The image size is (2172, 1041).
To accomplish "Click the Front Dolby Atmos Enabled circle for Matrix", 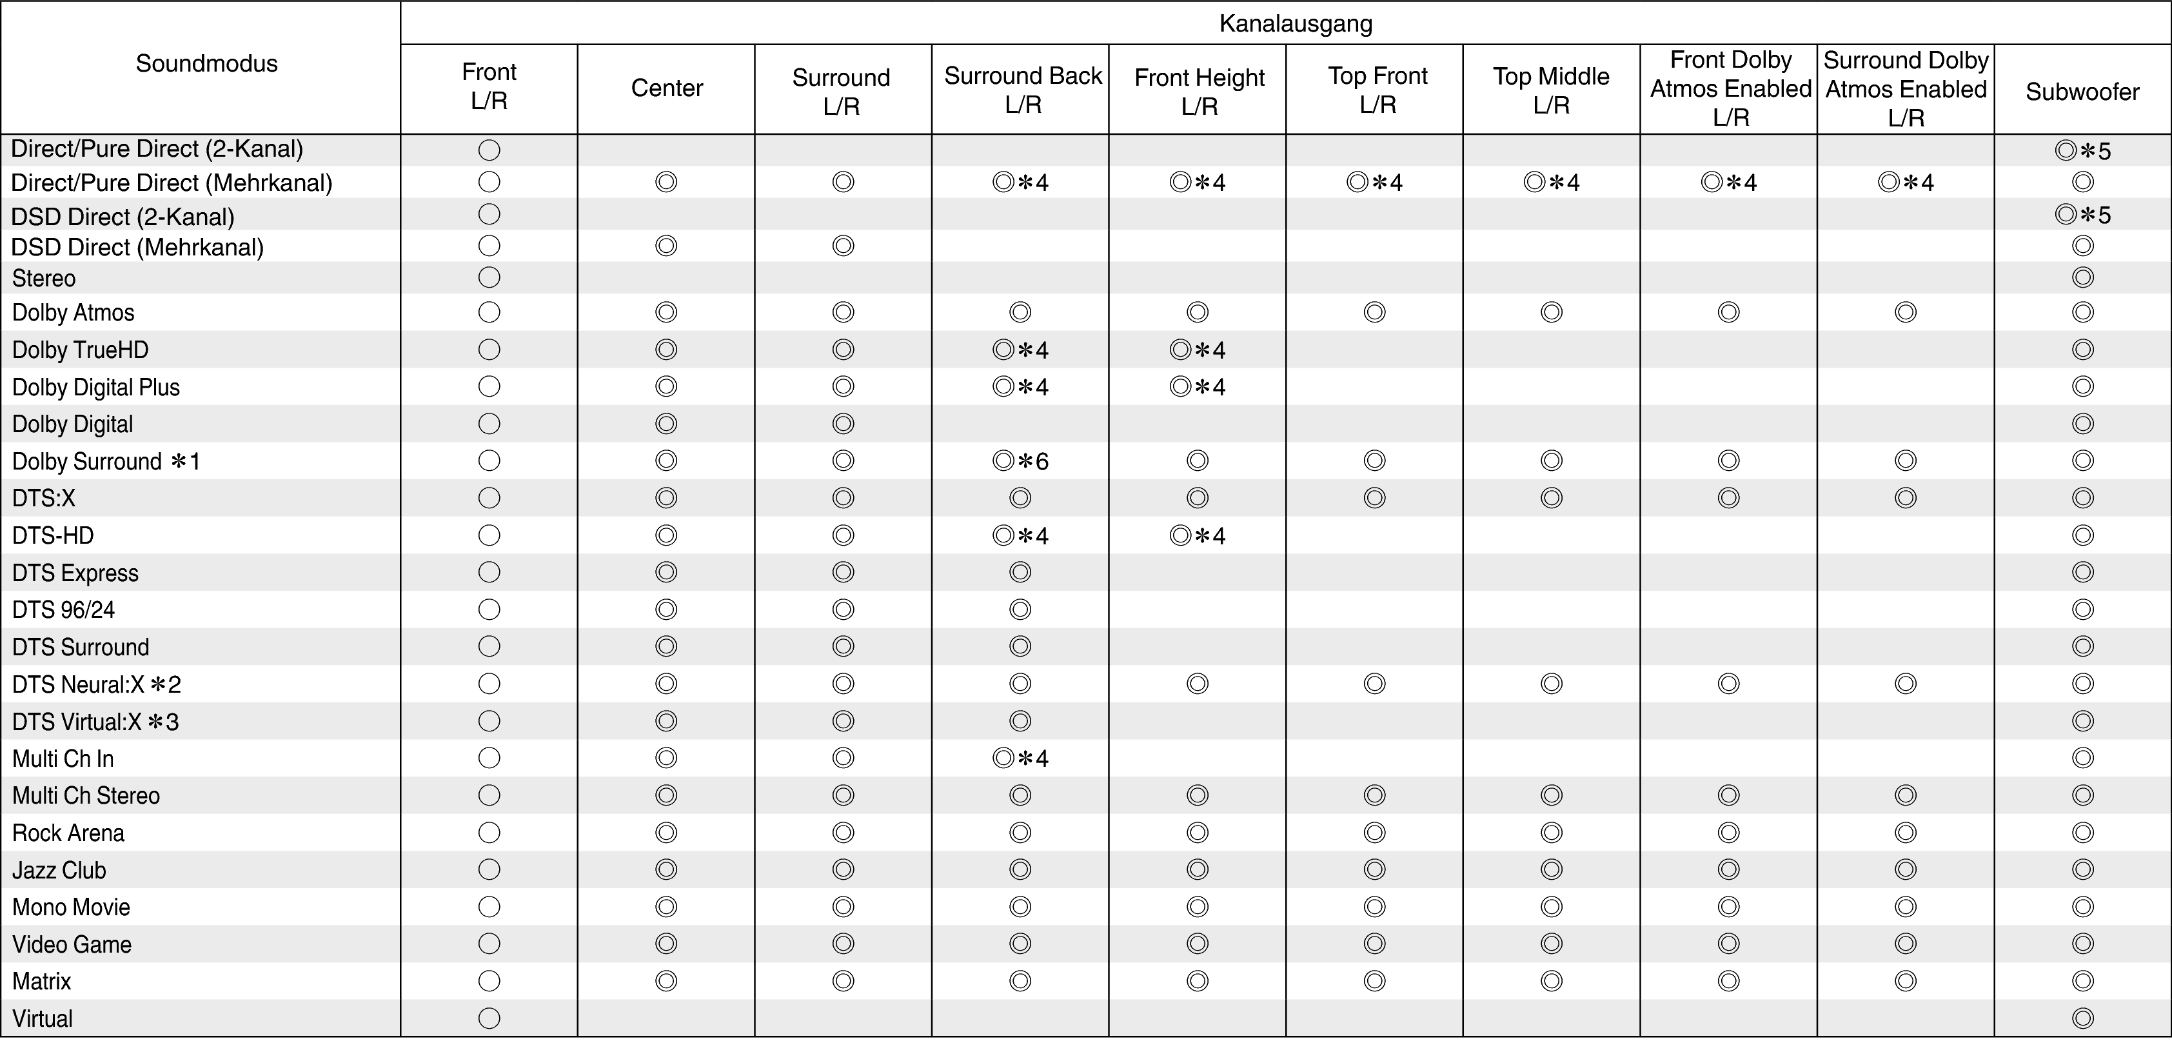I will 1728,980.
